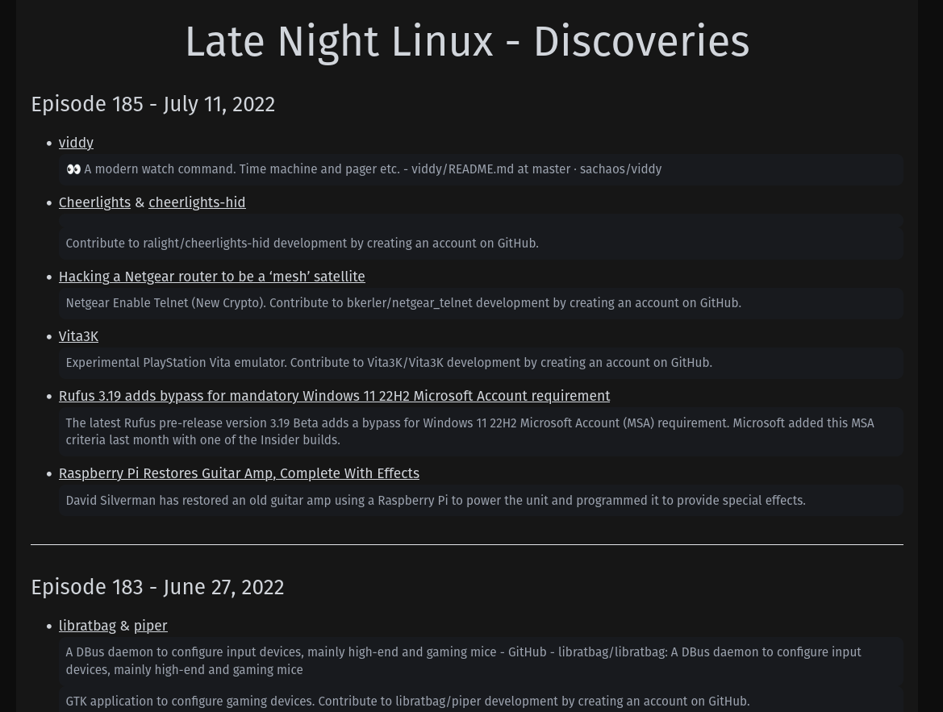This screenshot has width=943, height=712.
Task: Click the David Silverman guitar amp description
Action: click(x=435, y=501)
